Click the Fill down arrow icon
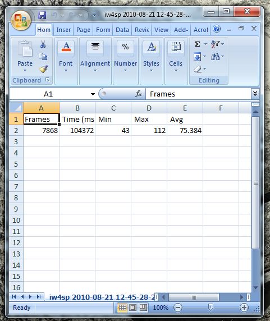This screenshot has width=270, height=321. click(x=198, y=57)
